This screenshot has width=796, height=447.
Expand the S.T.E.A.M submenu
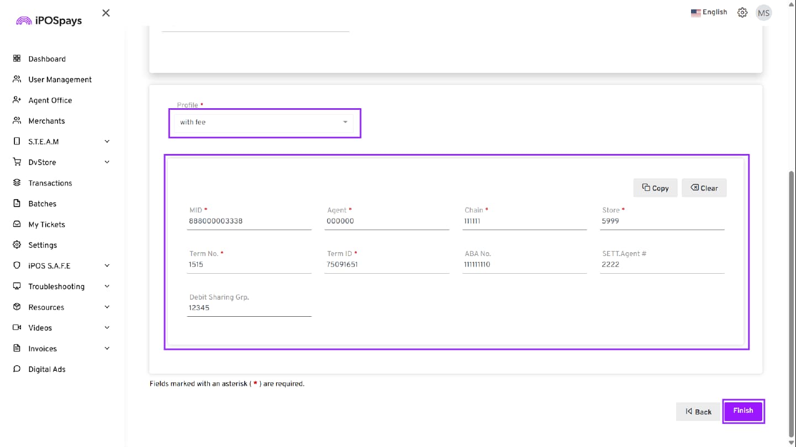pyautogui.click(x=107, y=142)
